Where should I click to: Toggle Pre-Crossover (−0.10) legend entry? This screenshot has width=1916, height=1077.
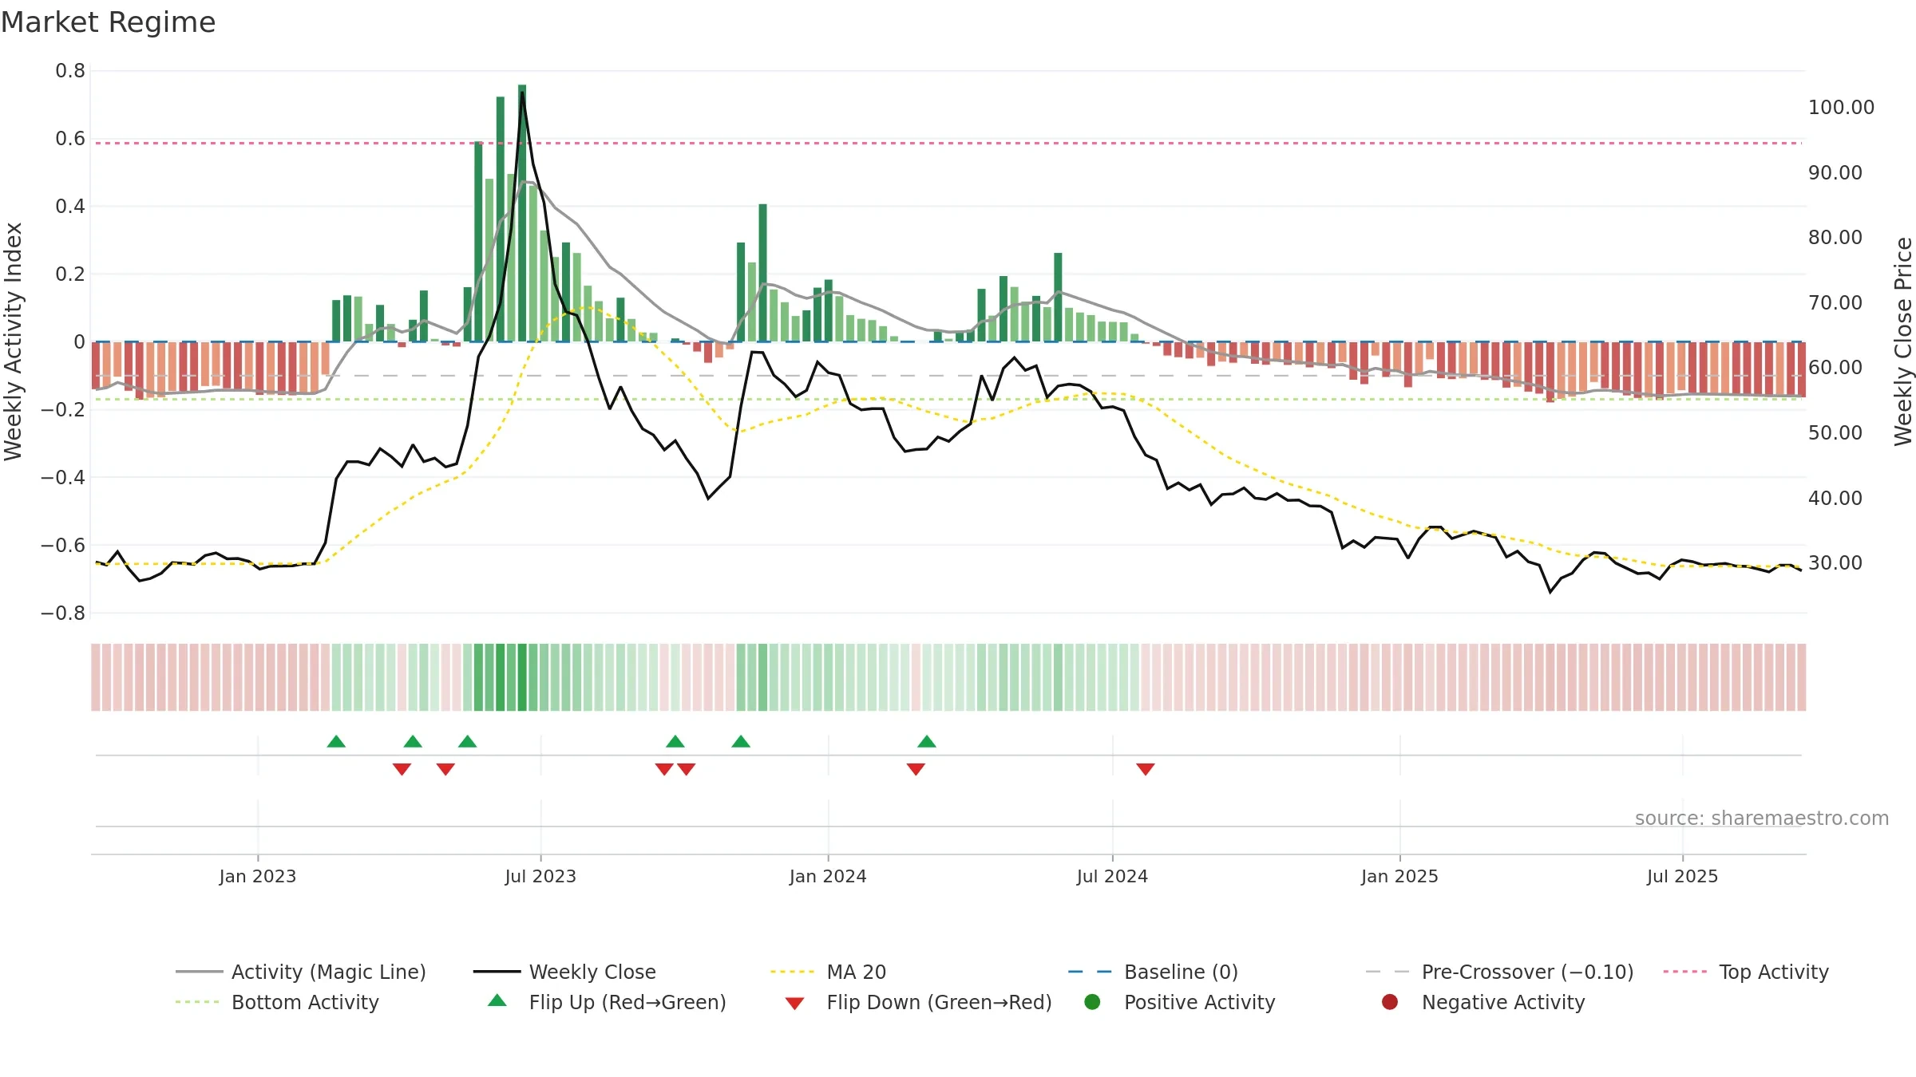pos(1499,972)
